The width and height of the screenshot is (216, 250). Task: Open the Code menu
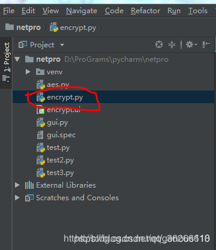tap(114, 11)
